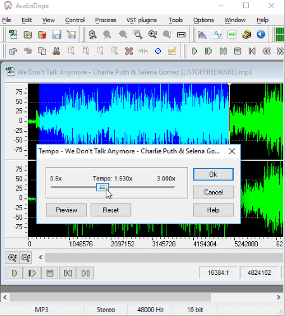This screenshot has width=285, height=316.
Task: Open the Options menu
Action: [x=203, y=20]
